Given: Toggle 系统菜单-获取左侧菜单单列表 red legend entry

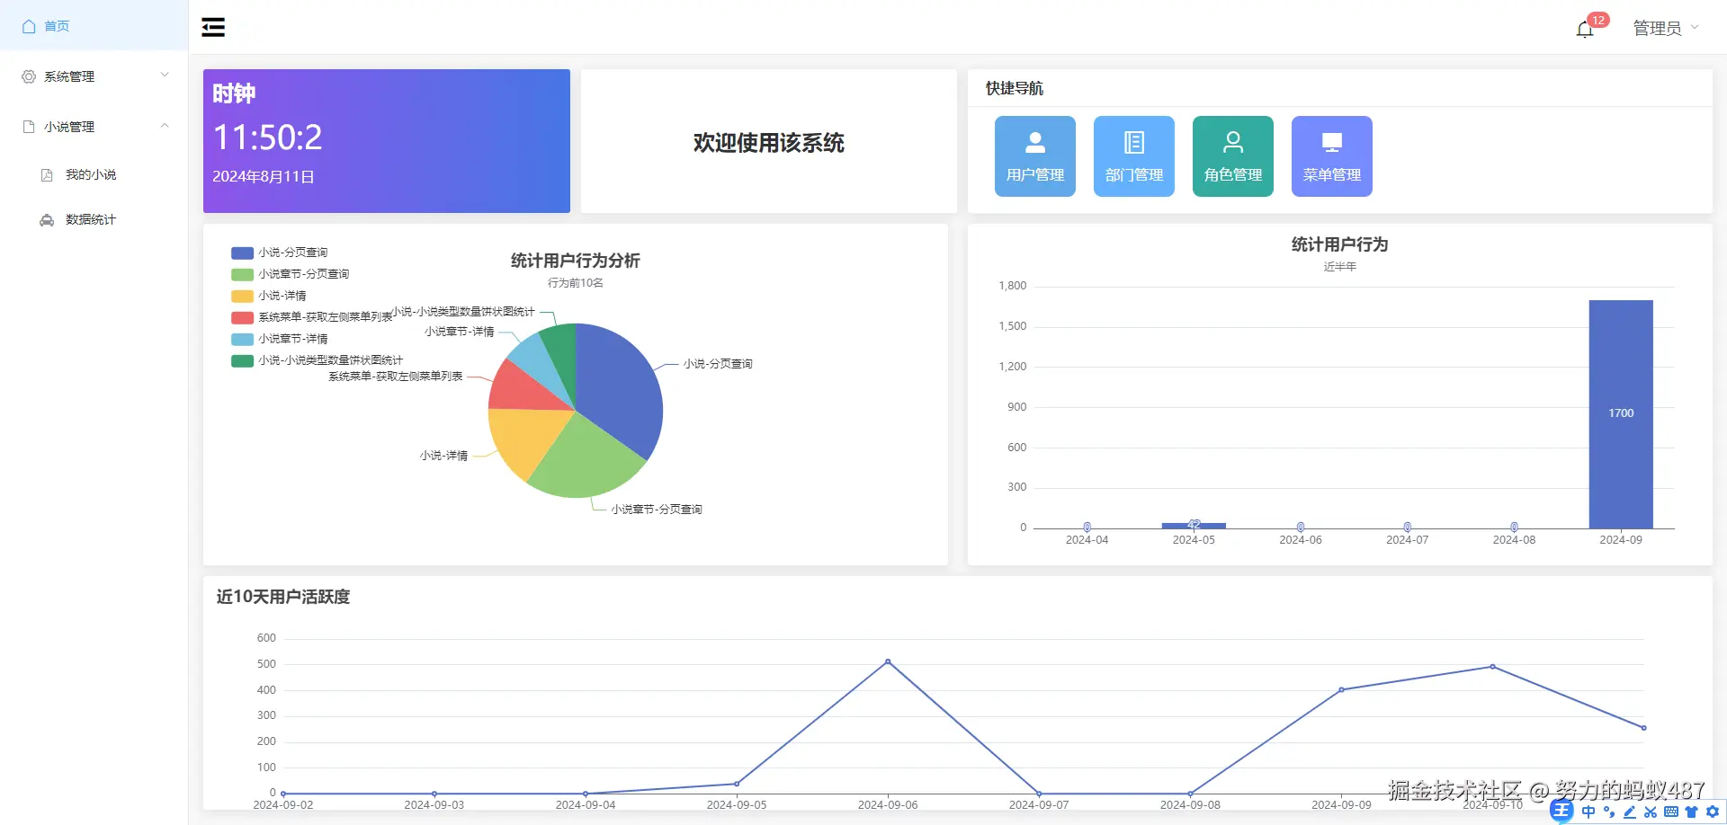Looking at the screenshot, I should pos(312,317).
